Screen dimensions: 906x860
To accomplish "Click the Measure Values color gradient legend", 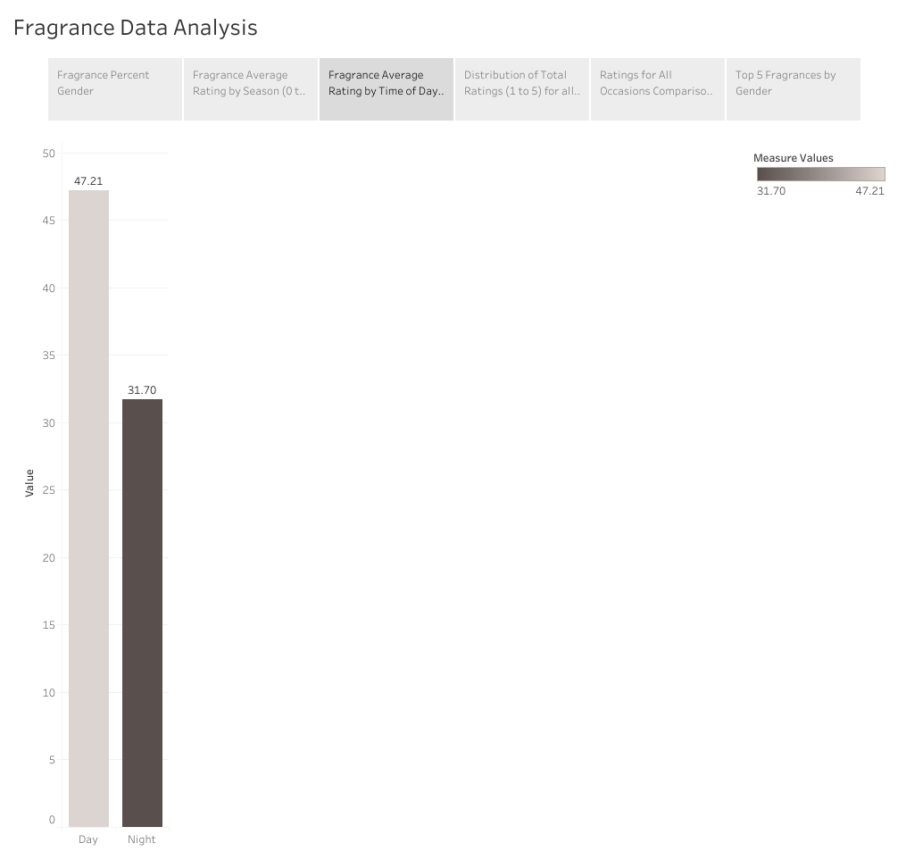I will (x=819, y=174).
